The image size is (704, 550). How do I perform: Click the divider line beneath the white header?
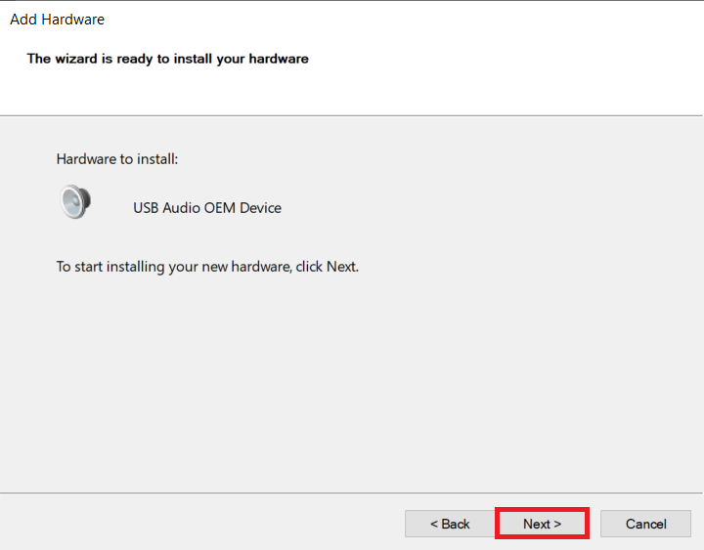(x=352, y=115)
